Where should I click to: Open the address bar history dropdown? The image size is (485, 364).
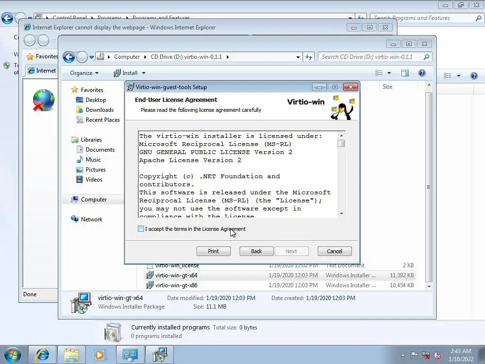click(298, 57)
